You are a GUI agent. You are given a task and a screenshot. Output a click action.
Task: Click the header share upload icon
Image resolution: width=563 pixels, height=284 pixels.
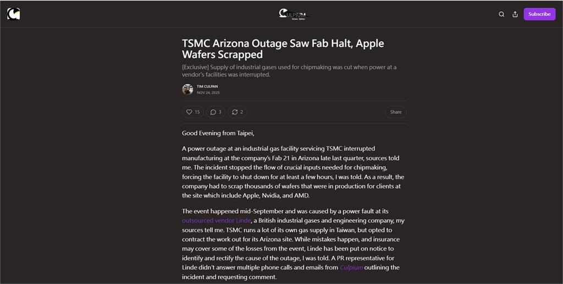point(515,14)
